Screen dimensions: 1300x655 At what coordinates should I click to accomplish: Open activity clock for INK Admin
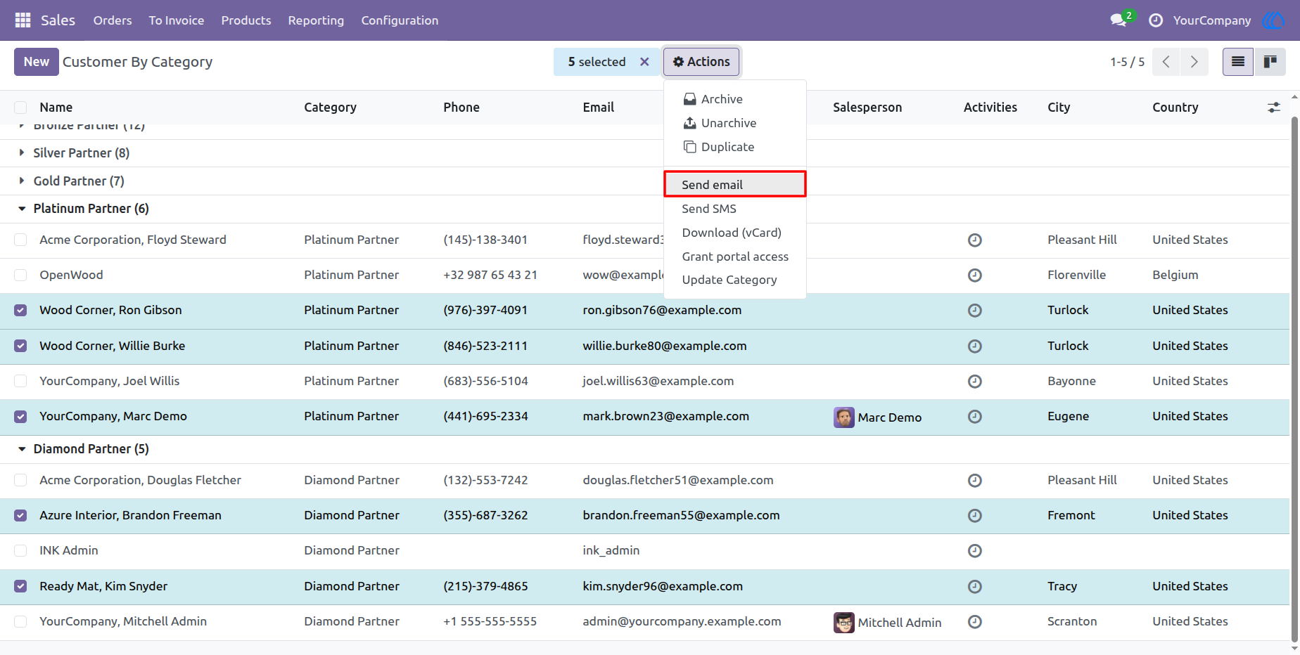pos(975,551)
